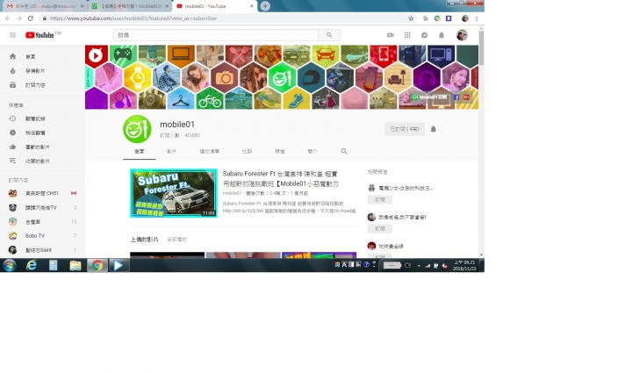Launch Internet Explorer from the taskbar
Viewport: 632px width, 373px height.
32,265
